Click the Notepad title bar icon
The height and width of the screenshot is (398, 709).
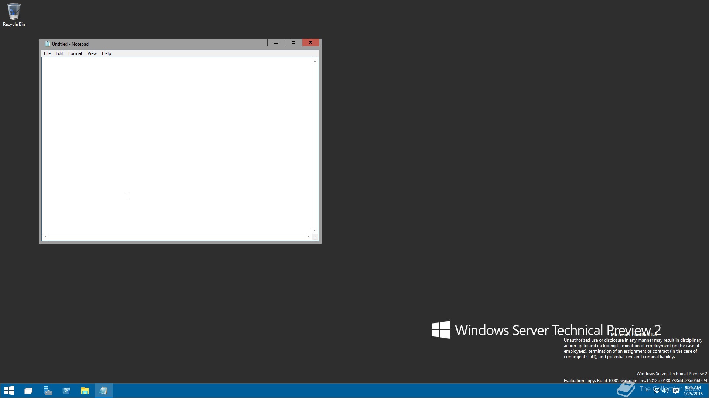pos(47,44)
